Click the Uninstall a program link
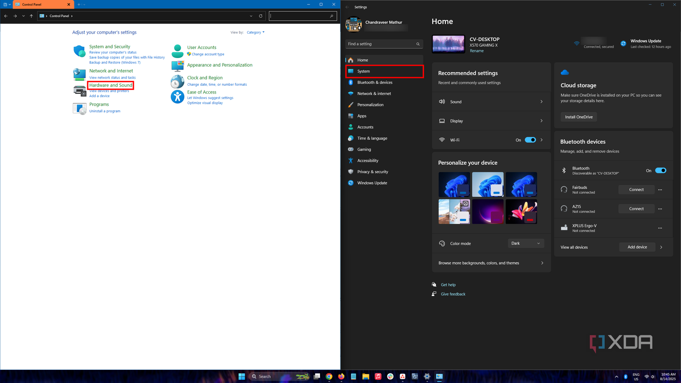Image resolution: width=681 pixels, height=383 pixels. pos(105,111)
